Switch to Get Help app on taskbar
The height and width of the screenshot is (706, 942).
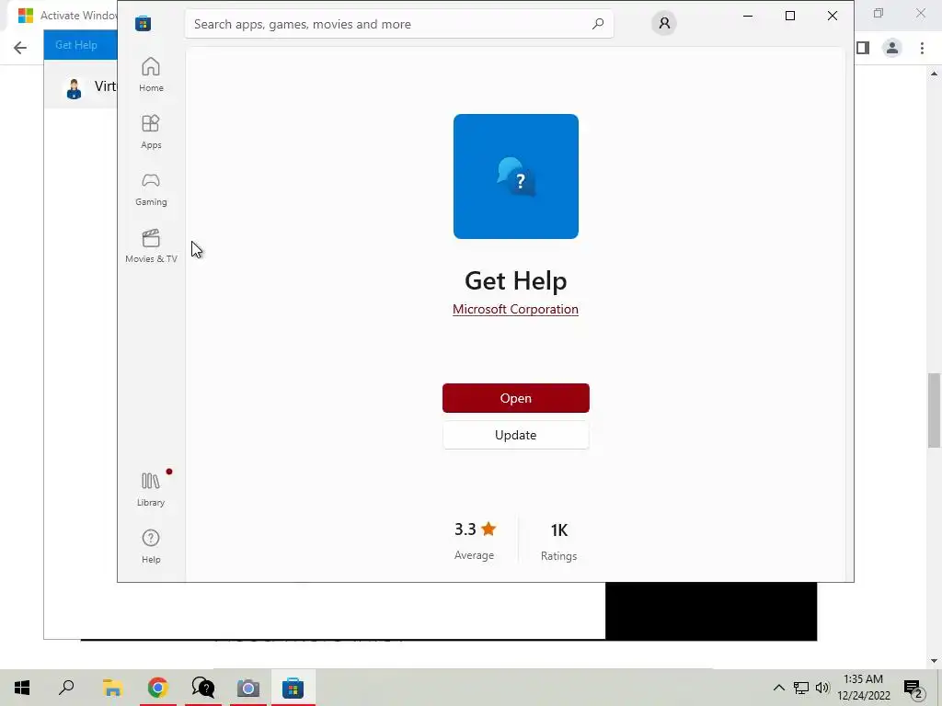point(203,688)
